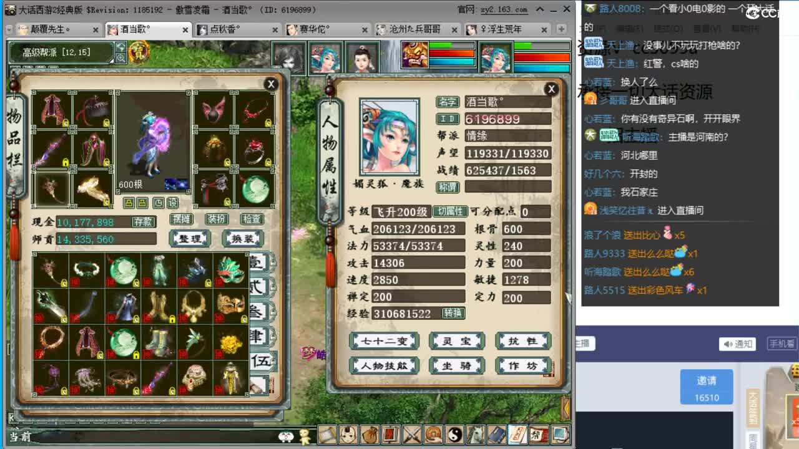Switch to the 点秋香° character tab
Viewport: 799px width, 449px height.
[x=238, y=29]
